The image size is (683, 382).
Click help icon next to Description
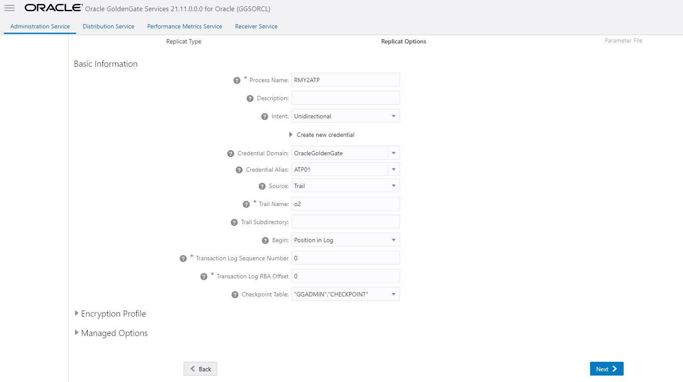click(x=250, y=99)
